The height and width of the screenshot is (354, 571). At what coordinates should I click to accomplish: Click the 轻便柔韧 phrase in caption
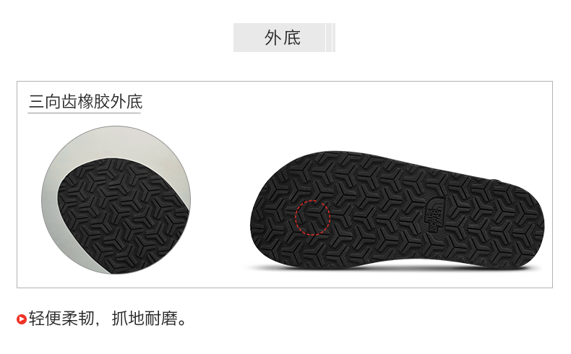pos(61,319)
